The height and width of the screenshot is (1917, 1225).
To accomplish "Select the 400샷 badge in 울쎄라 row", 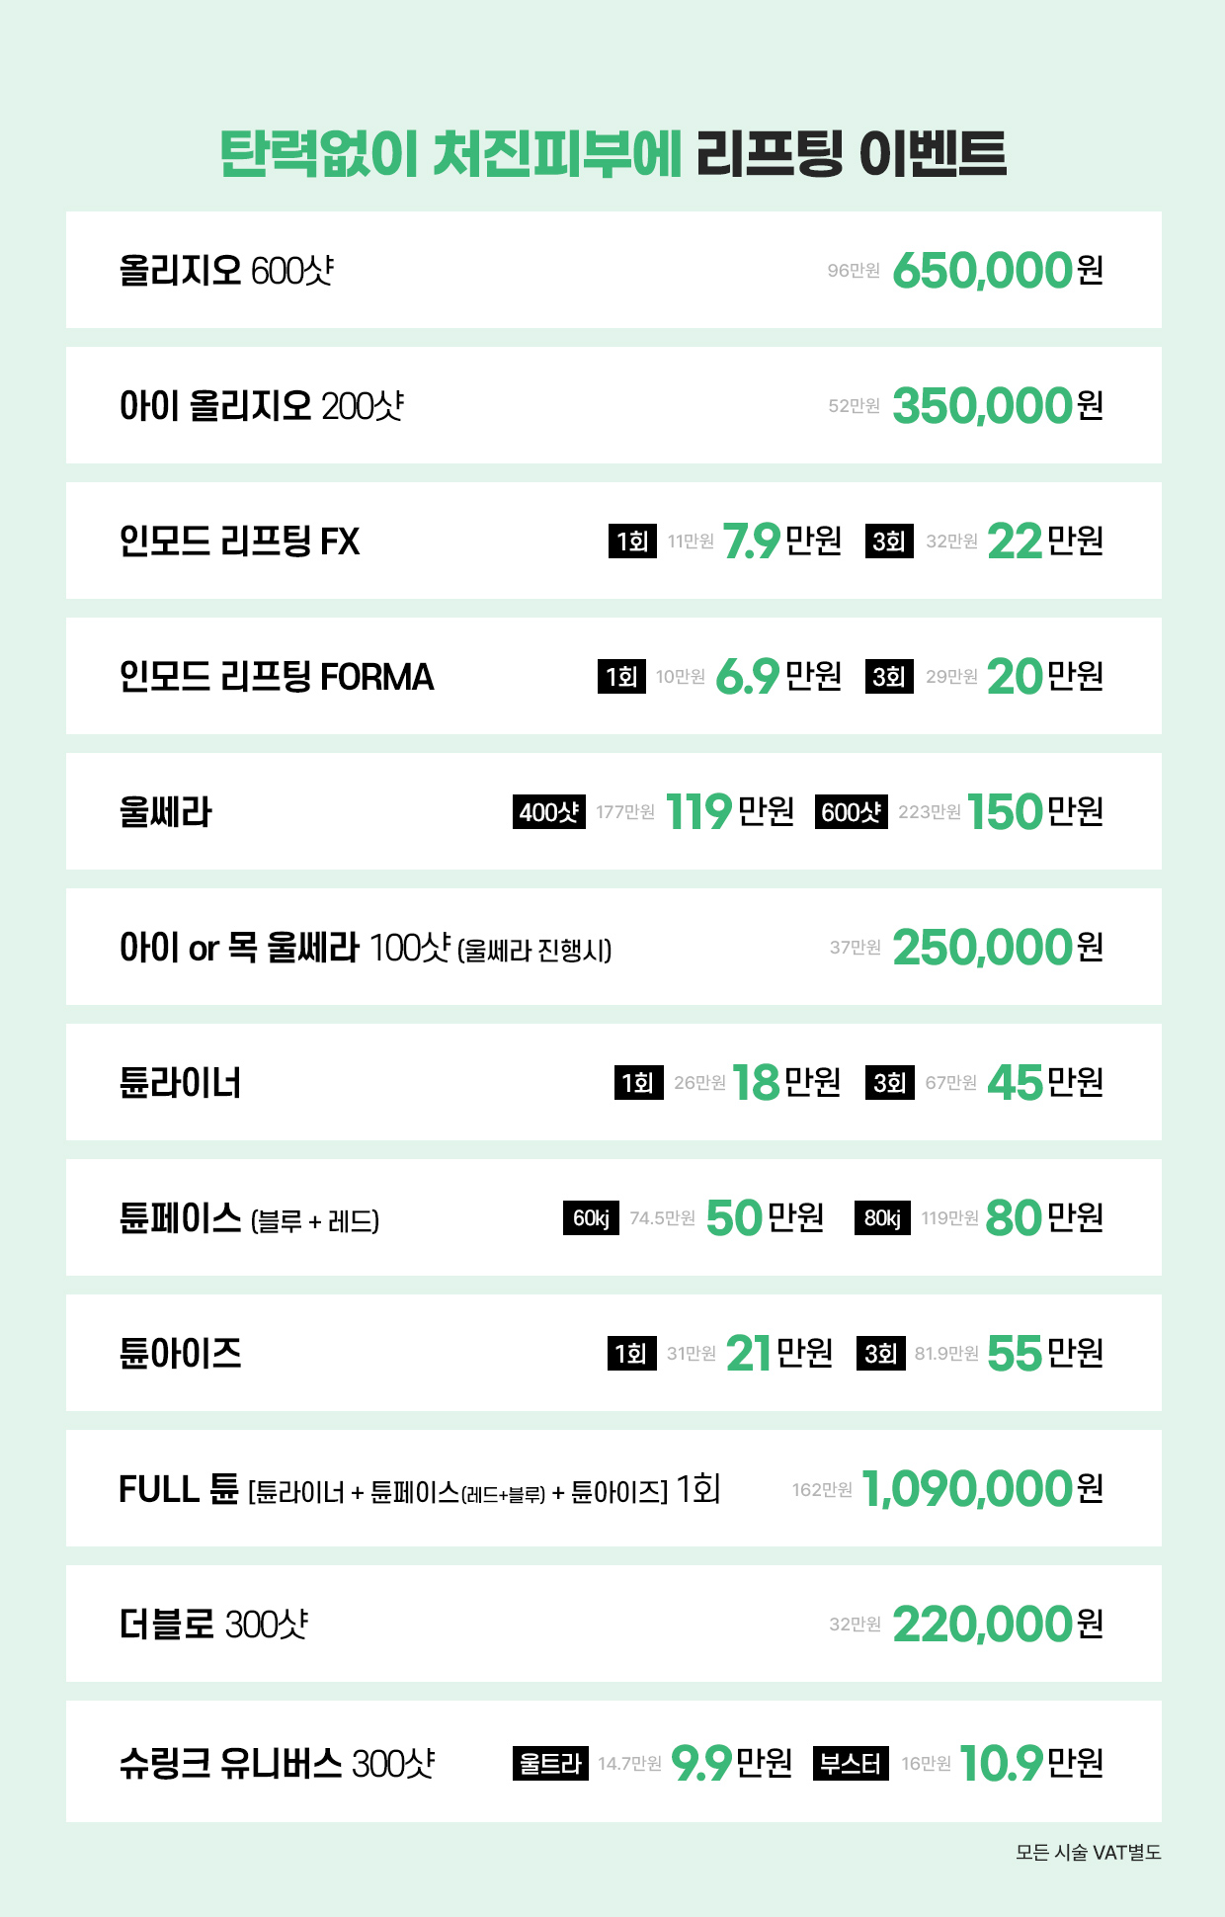I will coord(549,812).
